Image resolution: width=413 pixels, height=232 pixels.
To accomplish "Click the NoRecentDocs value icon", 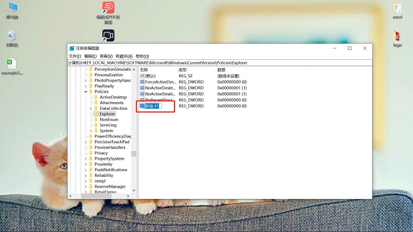I will tap(142, 100).
